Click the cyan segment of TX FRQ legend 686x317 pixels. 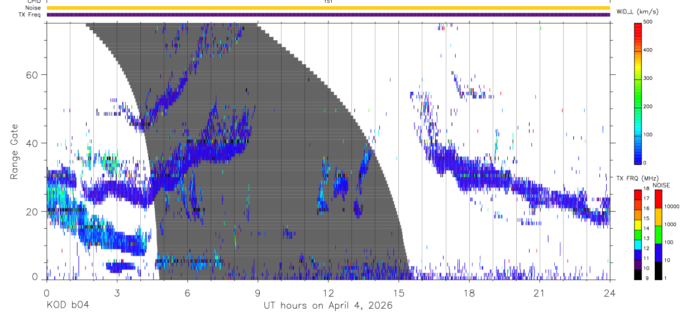638,245
